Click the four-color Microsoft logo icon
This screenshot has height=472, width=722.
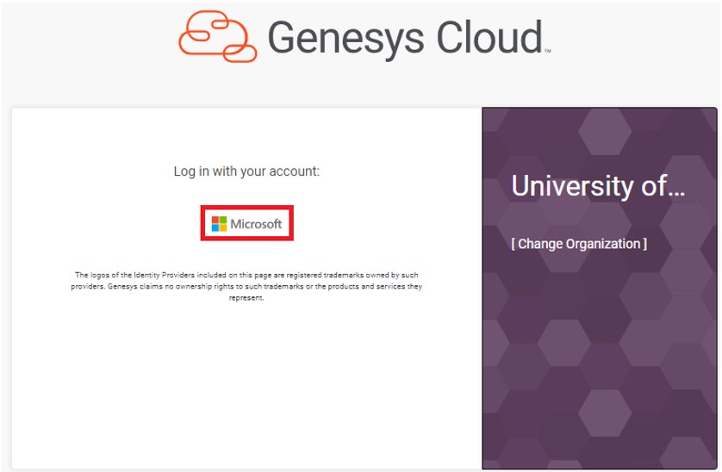pyautogui.click(x=220, y=224)
